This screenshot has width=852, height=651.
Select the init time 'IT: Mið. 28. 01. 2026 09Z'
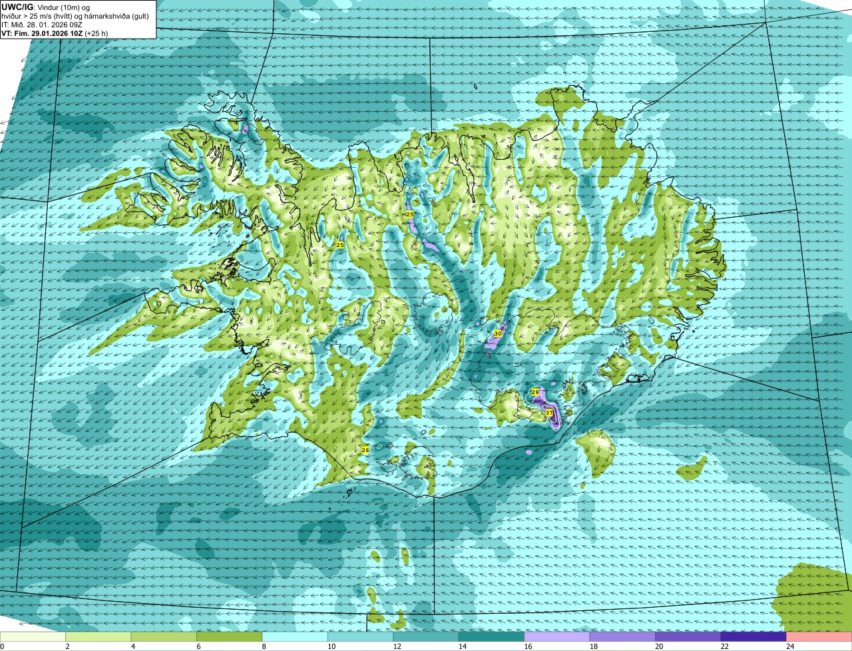tap(42, 25)
